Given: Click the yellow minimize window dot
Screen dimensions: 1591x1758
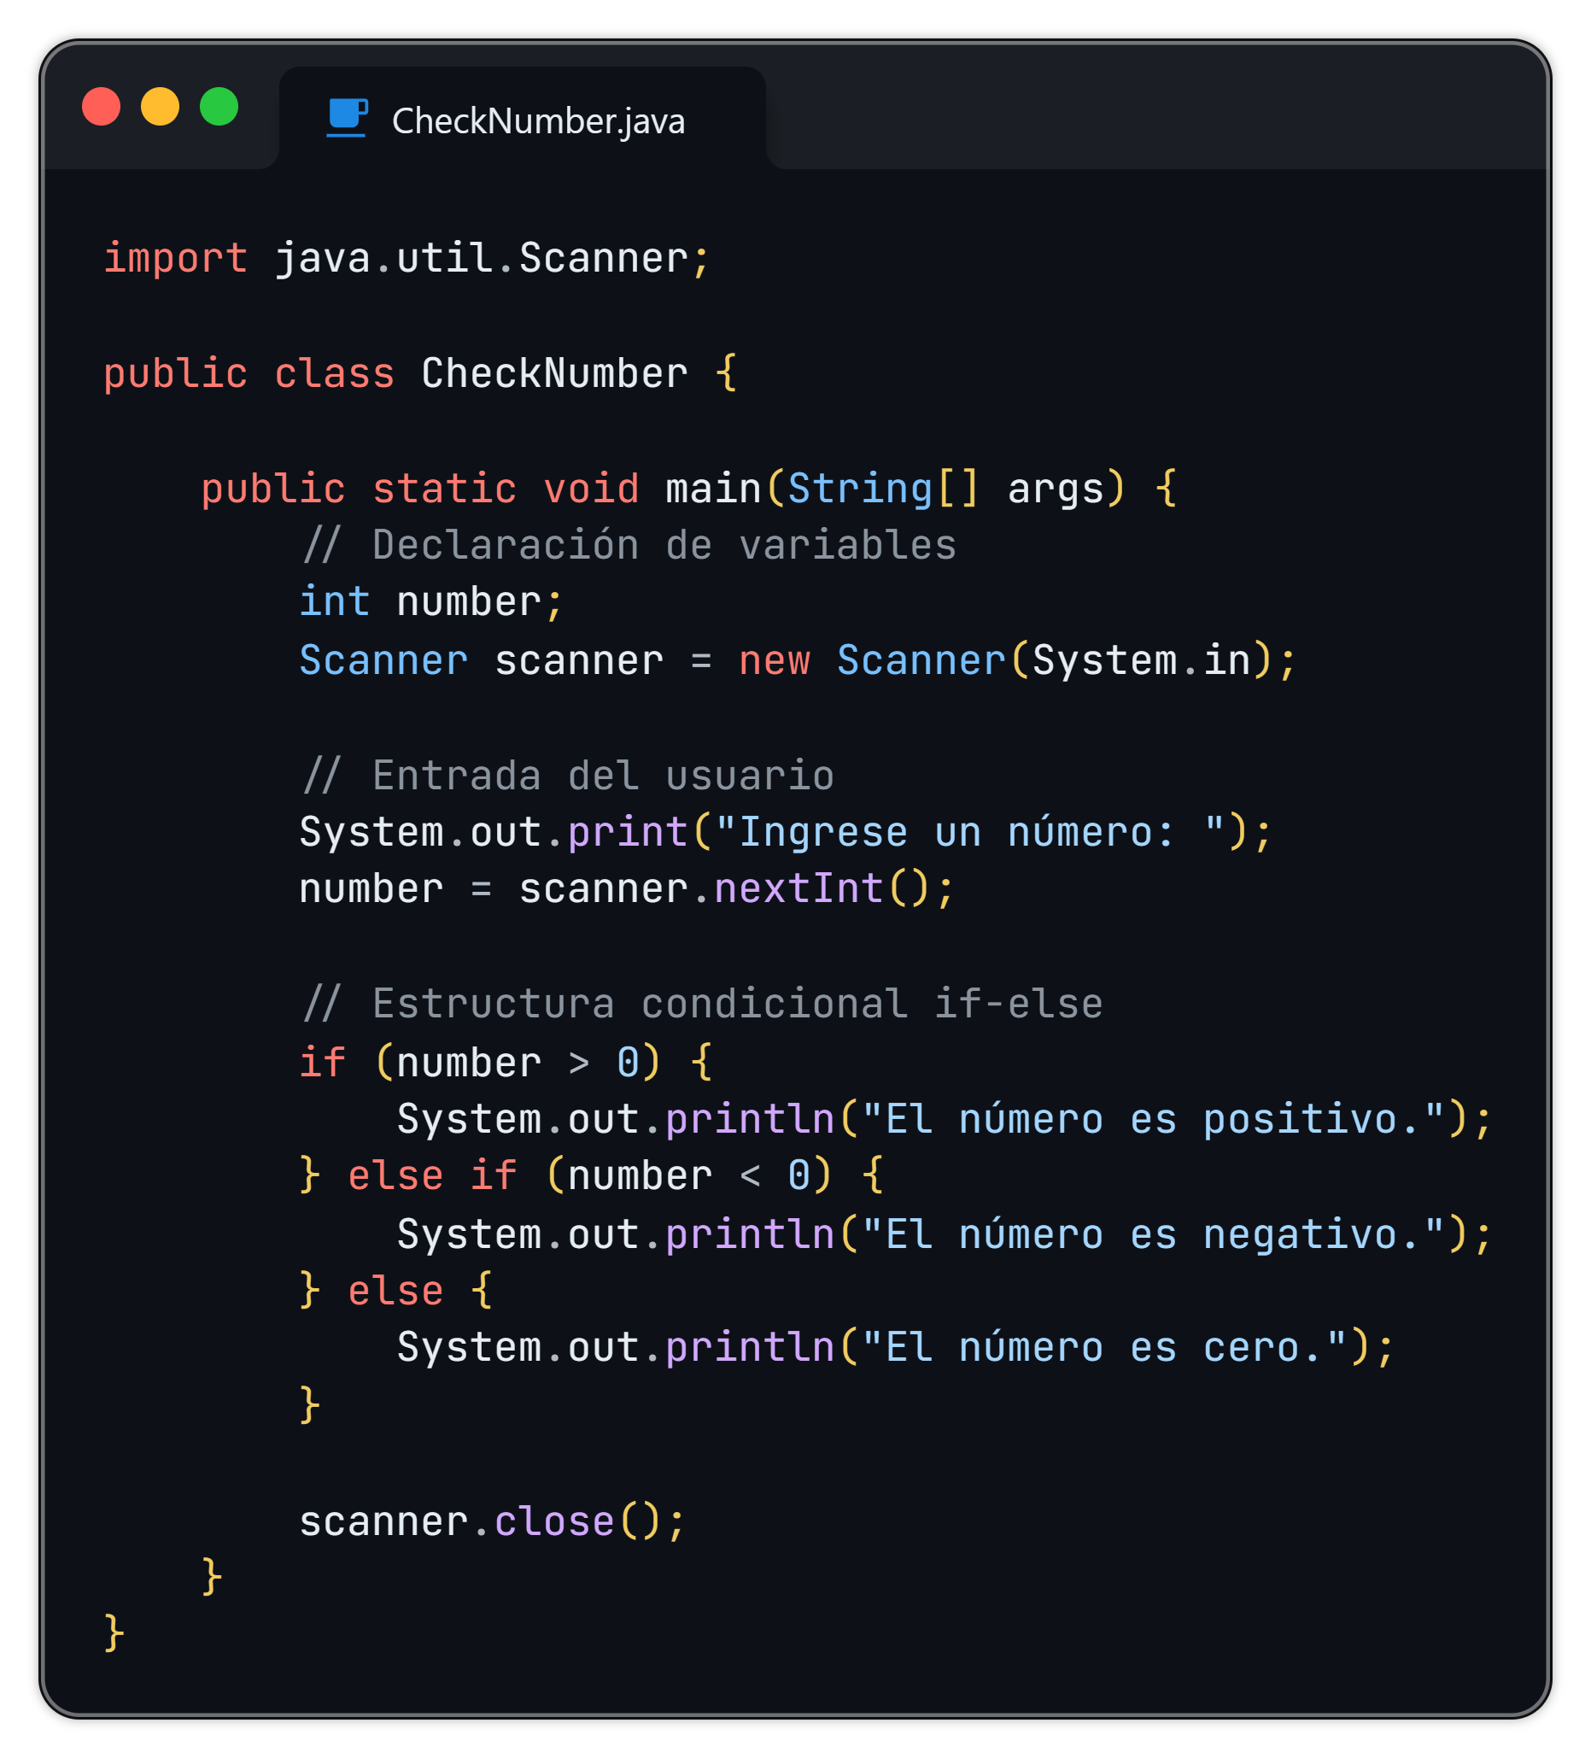Looking at the screenshot, I should point(161,107).
